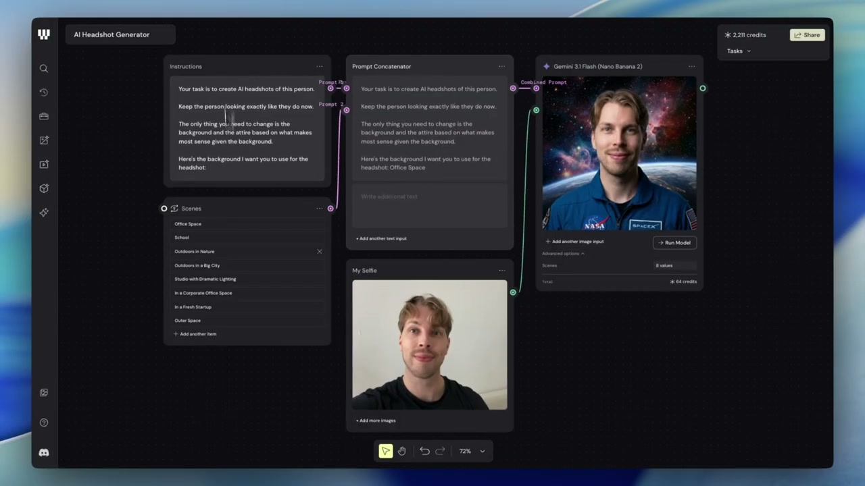This screenshot has height=486, width=865.
Task: Click the Write additional text field
Action: (x=430, y=205)
